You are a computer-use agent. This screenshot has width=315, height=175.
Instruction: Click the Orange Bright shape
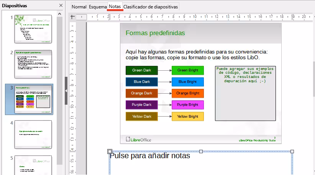(188, 93)
